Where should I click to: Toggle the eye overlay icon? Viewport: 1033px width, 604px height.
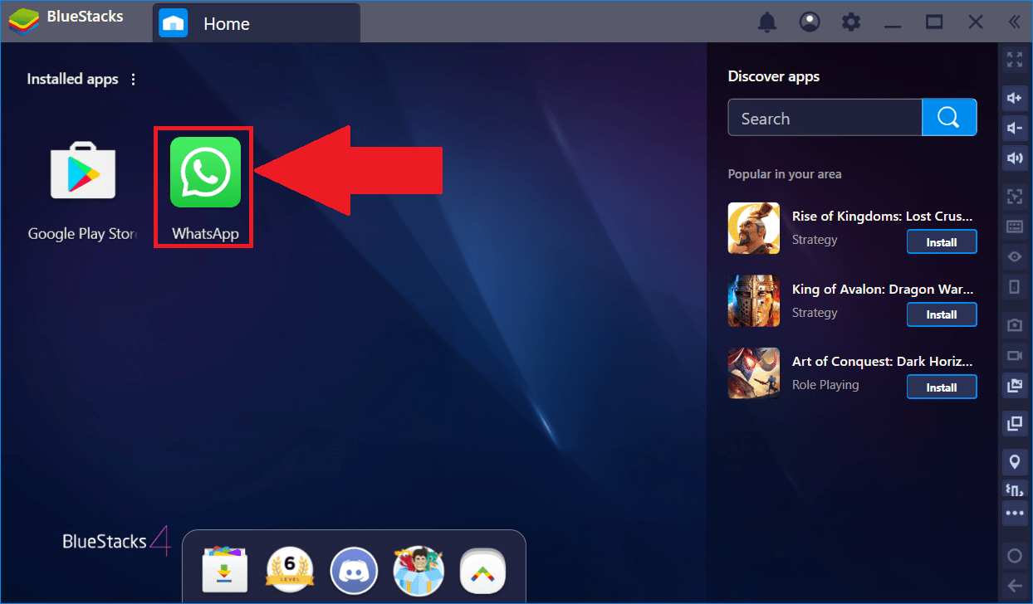[x=1014, y=256]
